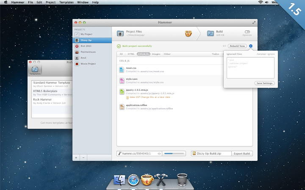Open the Postrockta.es project icon
This screenshot has height=190, width=305.
[x=77, y=52]
